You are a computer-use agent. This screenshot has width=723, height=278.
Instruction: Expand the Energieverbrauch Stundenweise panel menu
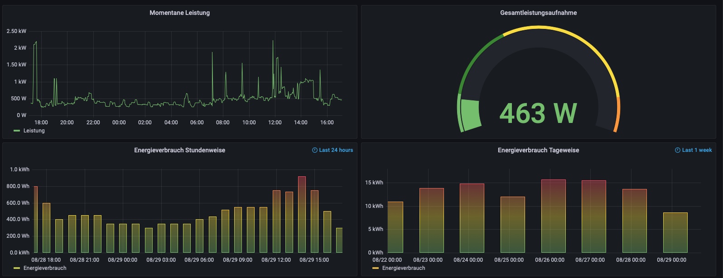(x=179, y=150)
